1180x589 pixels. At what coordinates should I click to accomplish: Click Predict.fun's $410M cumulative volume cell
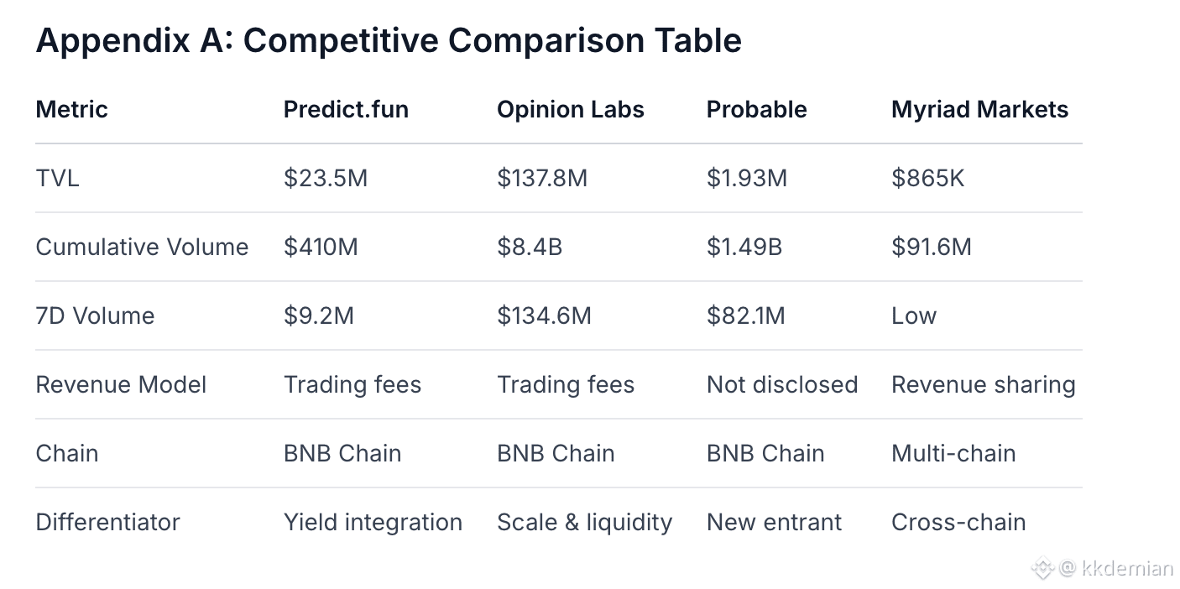point(321,247)
